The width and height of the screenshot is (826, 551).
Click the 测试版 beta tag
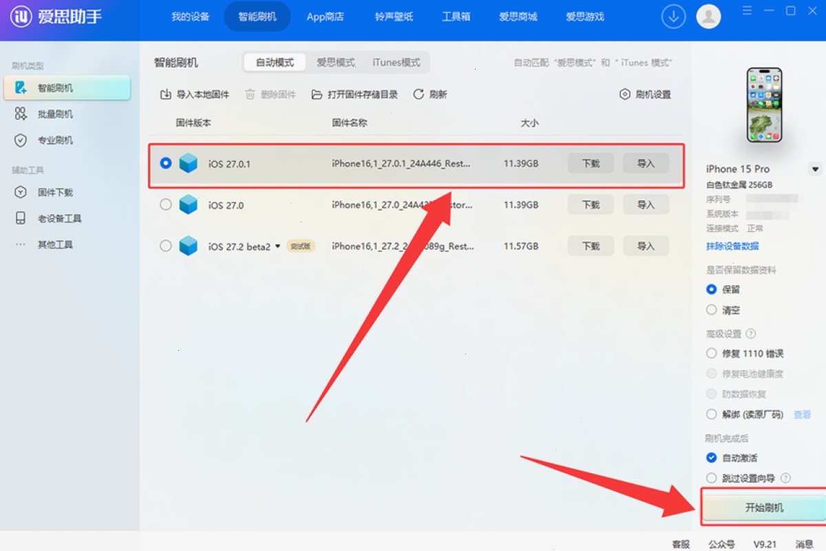click(301, 246)
